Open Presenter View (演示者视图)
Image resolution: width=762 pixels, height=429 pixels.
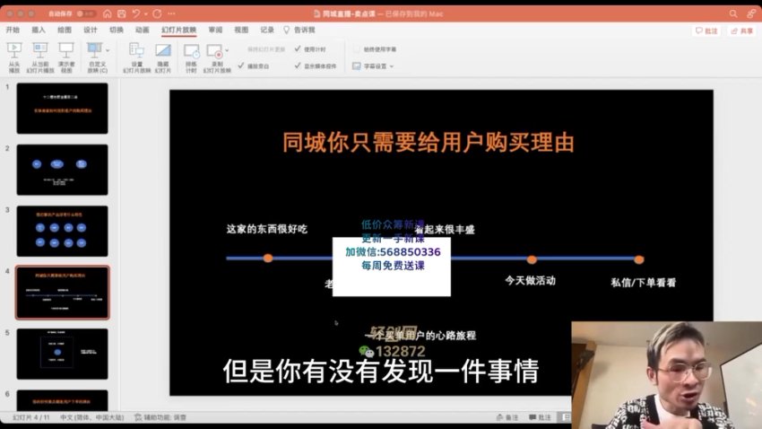pos(65,51)
